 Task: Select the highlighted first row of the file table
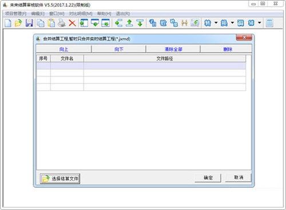[141, 66]
